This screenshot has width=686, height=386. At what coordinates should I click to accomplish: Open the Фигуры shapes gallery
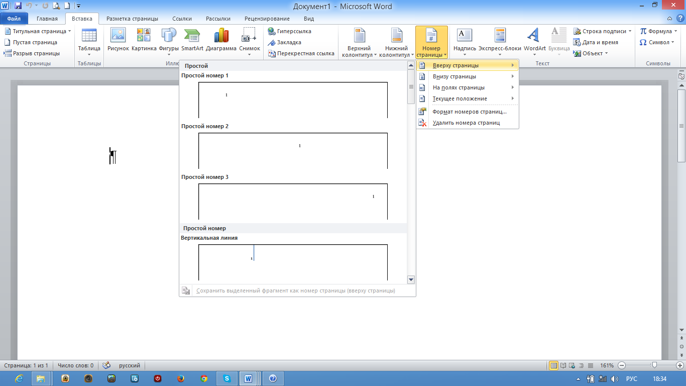[169, 42]
